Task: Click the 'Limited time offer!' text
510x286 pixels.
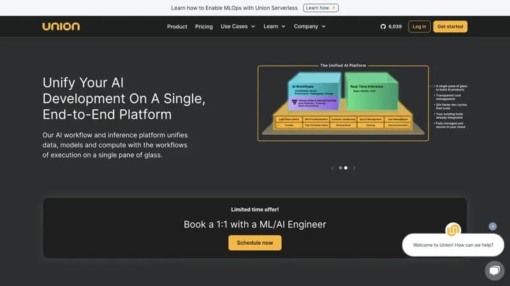Action: coord(254,210)
